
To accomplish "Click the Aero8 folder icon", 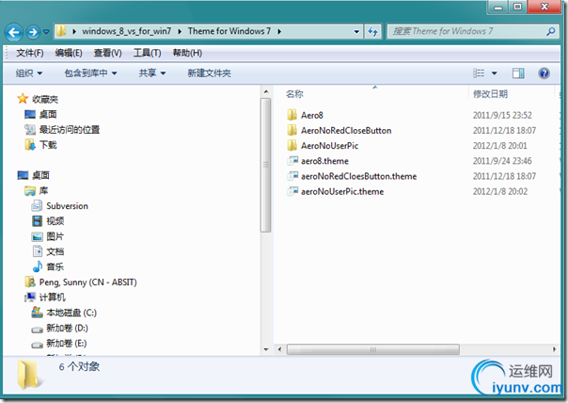I will pyautogui.click(x=292, y=115).
